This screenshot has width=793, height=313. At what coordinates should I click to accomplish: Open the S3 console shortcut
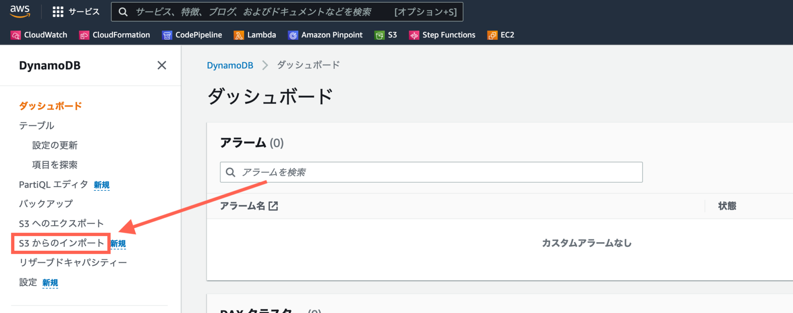pos(386,35)
